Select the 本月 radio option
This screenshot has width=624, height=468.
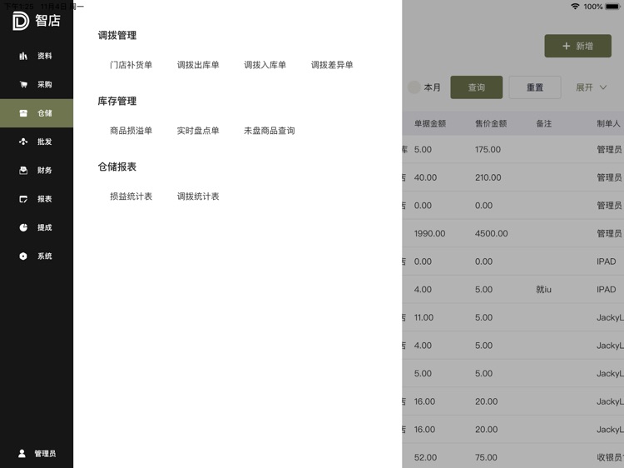click(414, 87)
